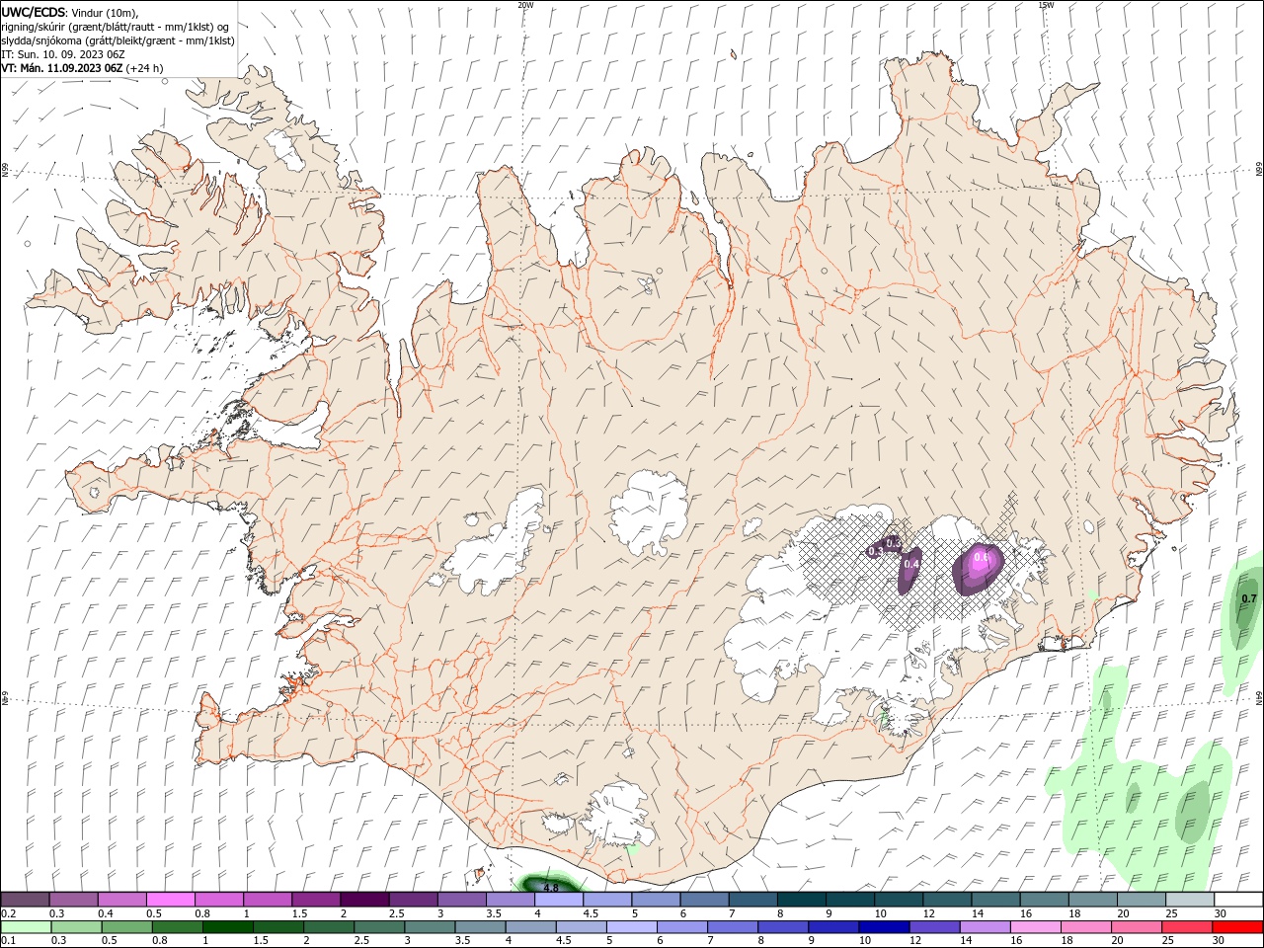Click the VT: Mán. 11.09.2023 06Z line

(x=82, y=68)
